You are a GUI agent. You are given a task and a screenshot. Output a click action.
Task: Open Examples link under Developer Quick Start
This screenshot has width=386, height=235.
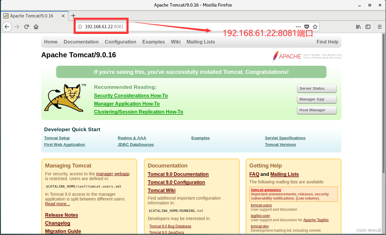[200, 138]
